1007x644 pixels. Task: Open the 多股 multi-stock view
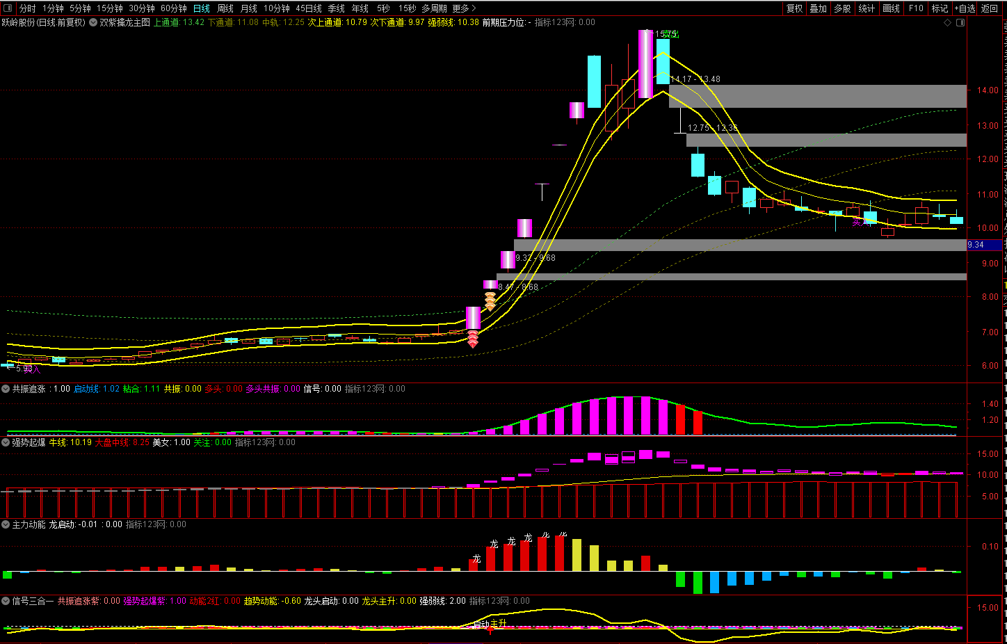click(842, 8)
